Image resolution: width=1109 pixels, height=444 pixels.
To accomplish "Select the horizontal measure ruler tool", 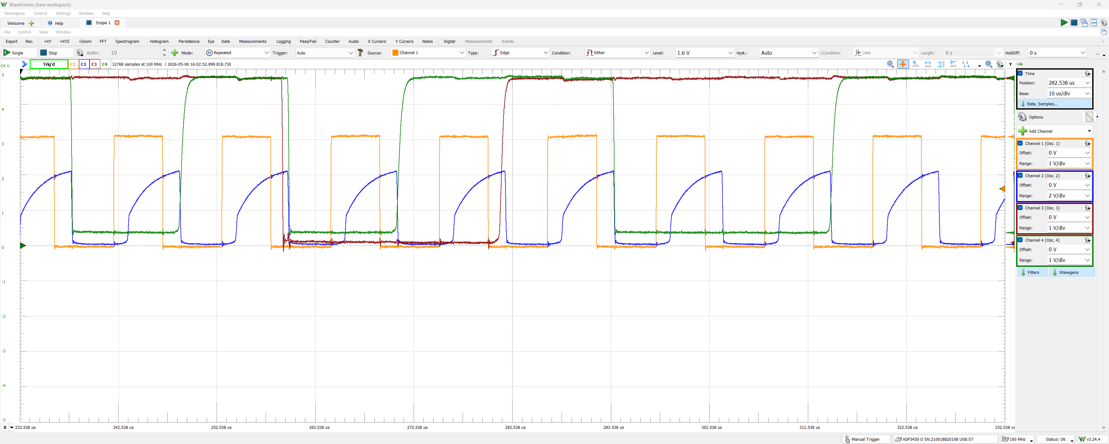I will click(x=928, y=64).
